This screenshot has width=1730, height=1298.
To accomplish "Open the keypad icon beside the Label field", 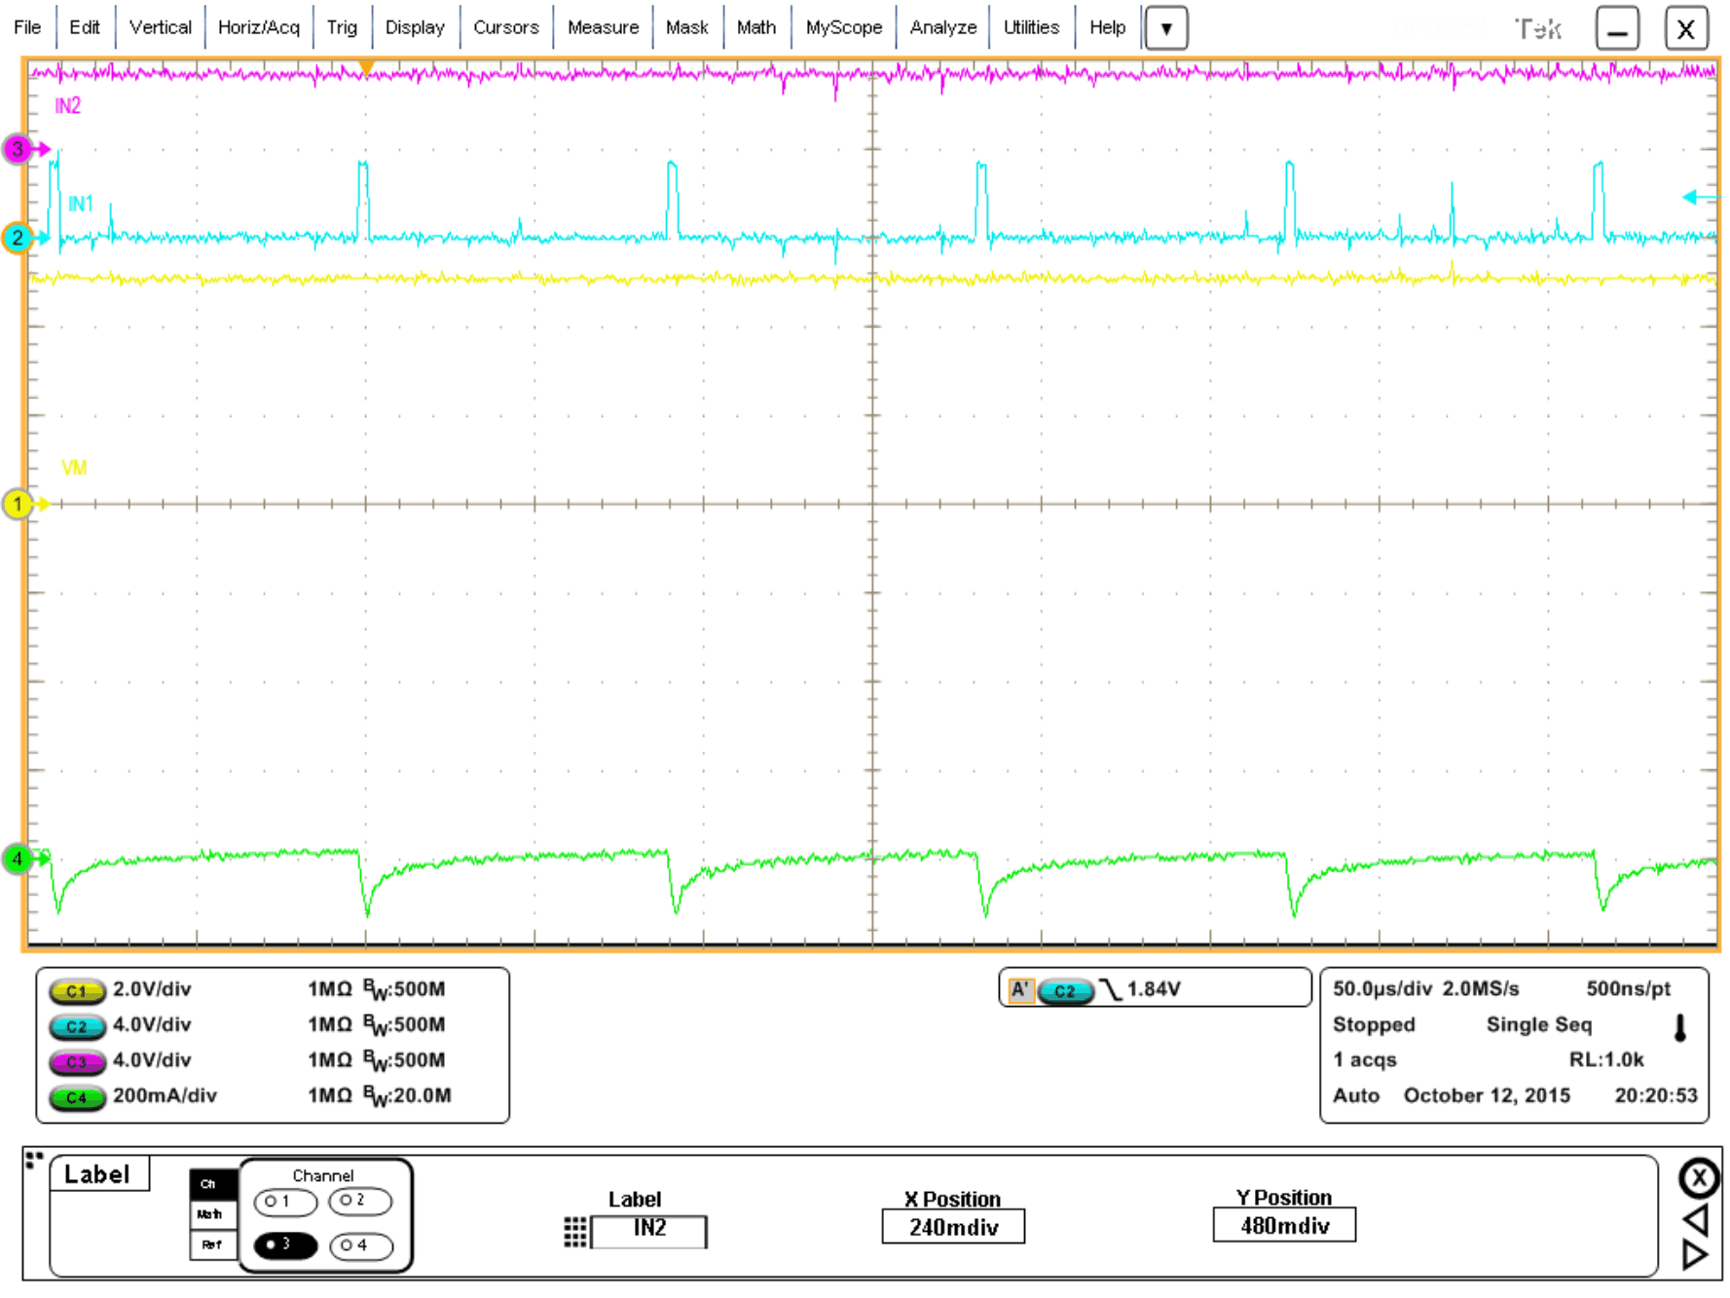I will pos(572,1230).
